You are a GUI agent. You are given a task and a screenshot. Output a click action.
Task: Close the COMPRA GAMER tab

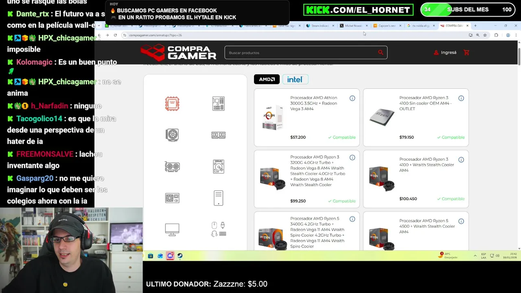[467, 26]
